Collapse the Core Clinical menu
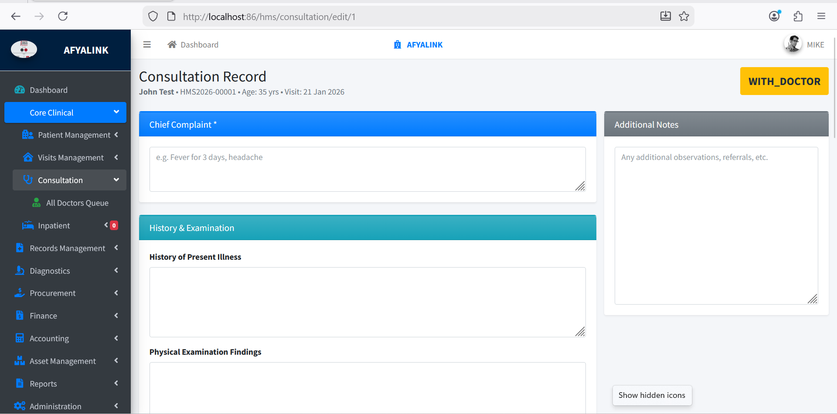 pyautogui.click(x=65, y=112)
